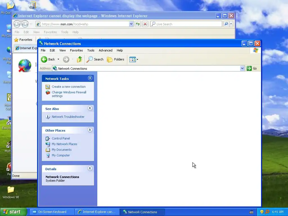Click the Windows Firewall brick icon
This screenshot has height=216, width=288.
[x=48, y=92]
